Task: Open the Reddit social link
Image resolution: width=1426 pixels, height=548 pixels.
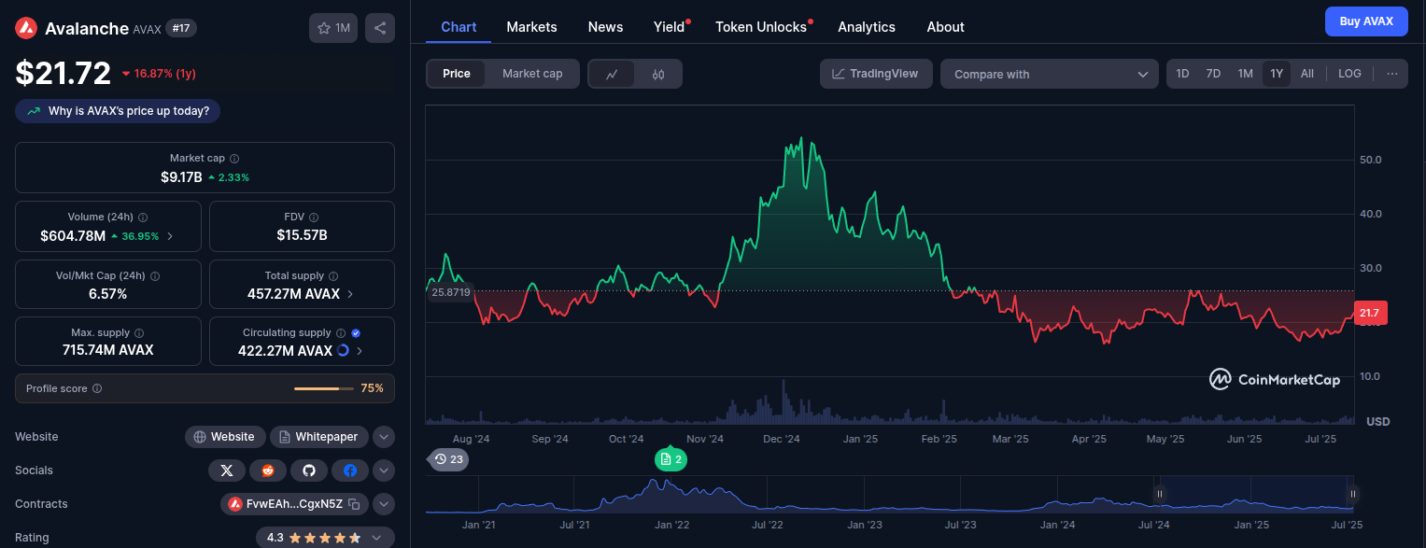Action: (268, 471)
